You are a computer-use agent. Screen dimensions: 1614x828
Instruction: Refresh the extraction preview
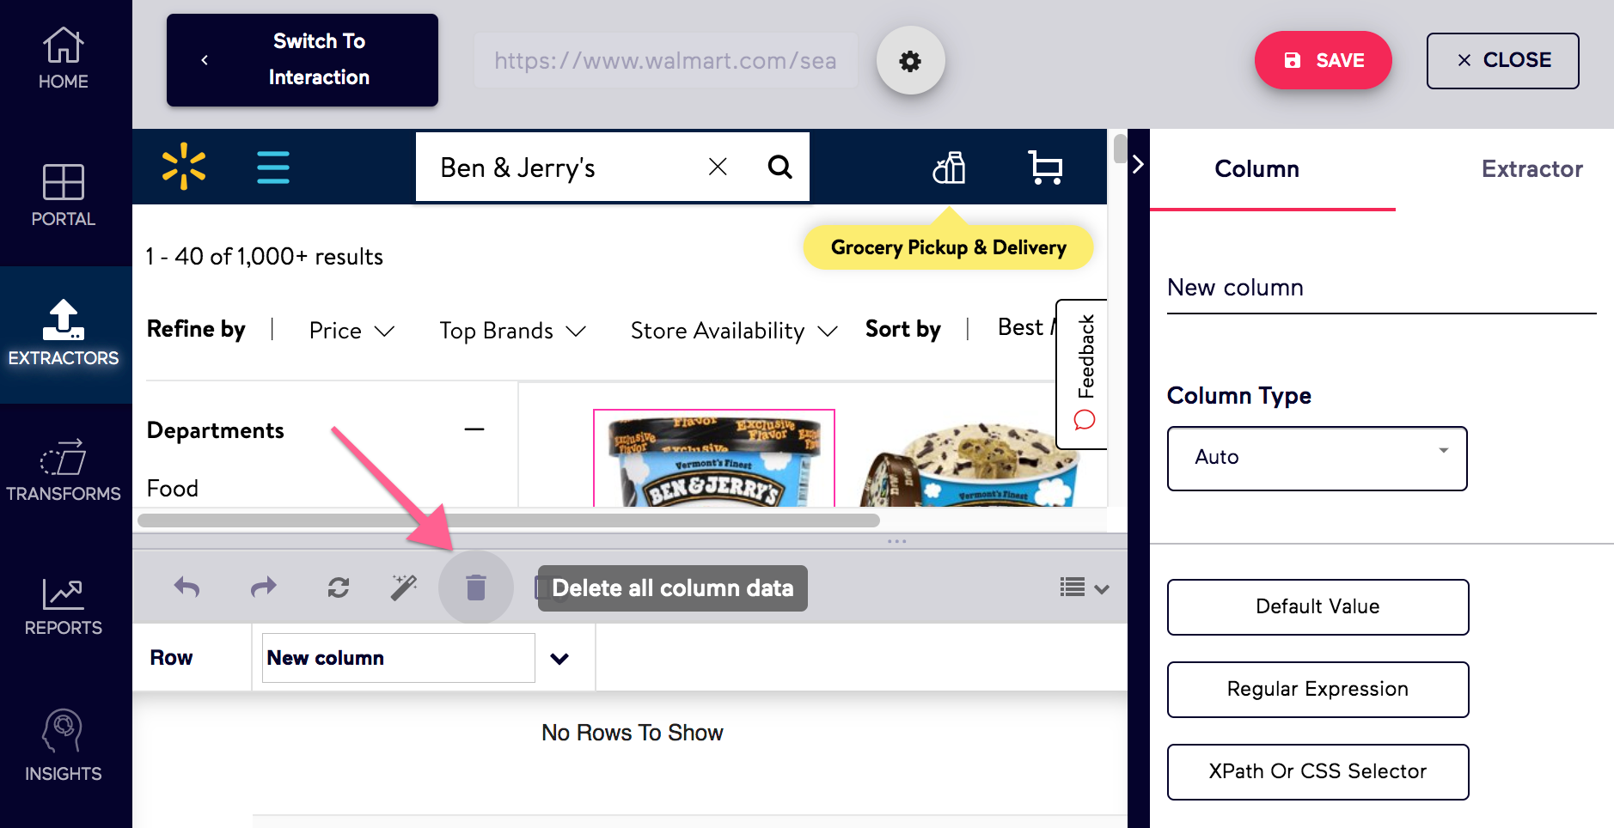pos(337,588)
